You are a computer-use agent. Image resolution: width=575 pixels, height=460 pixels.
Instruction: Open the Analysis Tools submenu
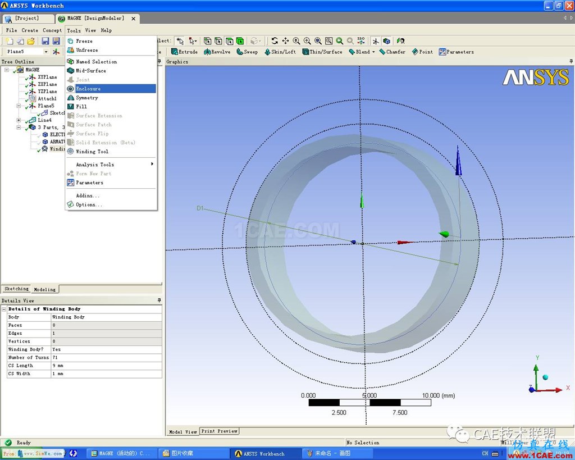[111, 165]
